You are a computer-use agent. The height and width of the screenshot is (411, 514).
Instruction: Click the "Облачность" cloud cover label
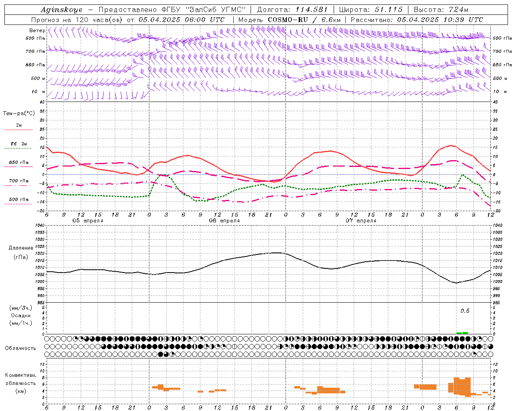point(20,348)
